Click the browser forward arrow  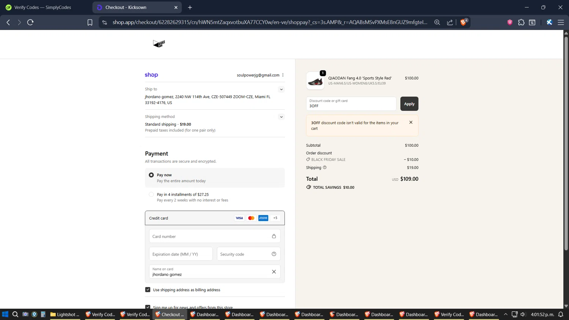click(19, 22)
